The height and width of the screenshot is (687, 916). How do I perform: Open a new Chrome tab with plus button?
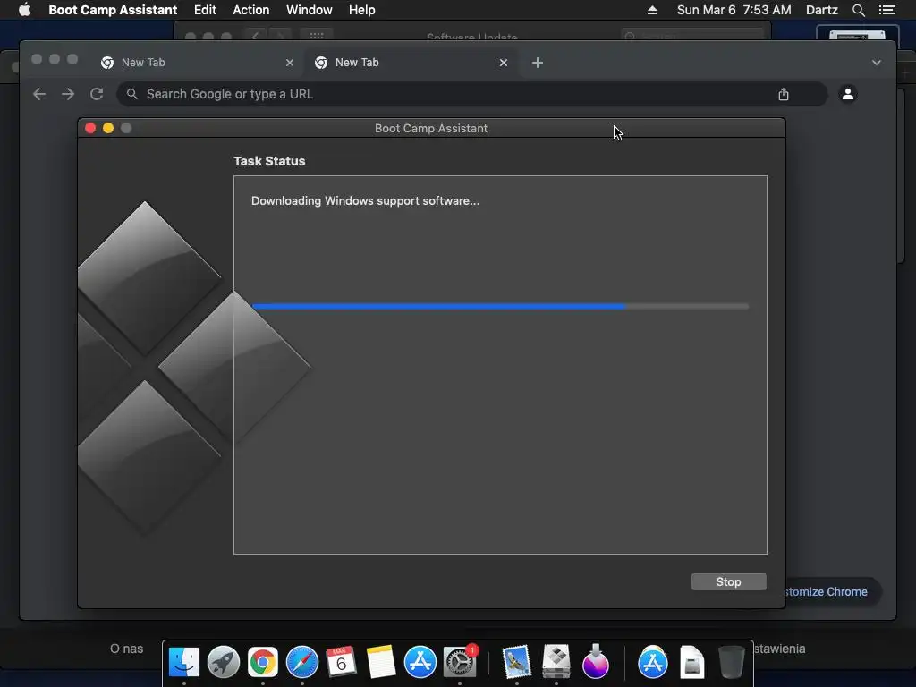pyautogui.click(x=538, y=63)
